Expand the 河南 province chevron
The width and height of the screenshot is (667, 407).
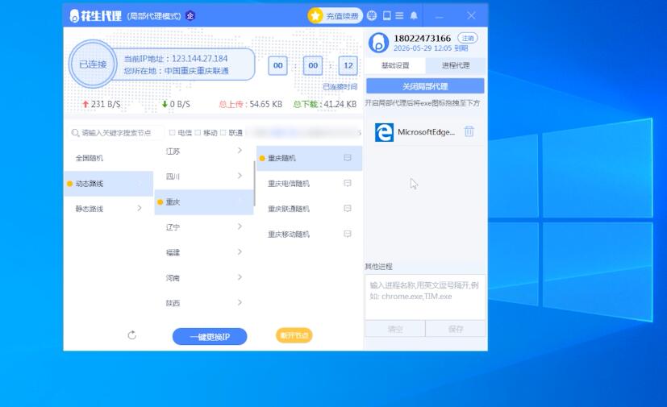pyautogui.click(x=240, y=277)
